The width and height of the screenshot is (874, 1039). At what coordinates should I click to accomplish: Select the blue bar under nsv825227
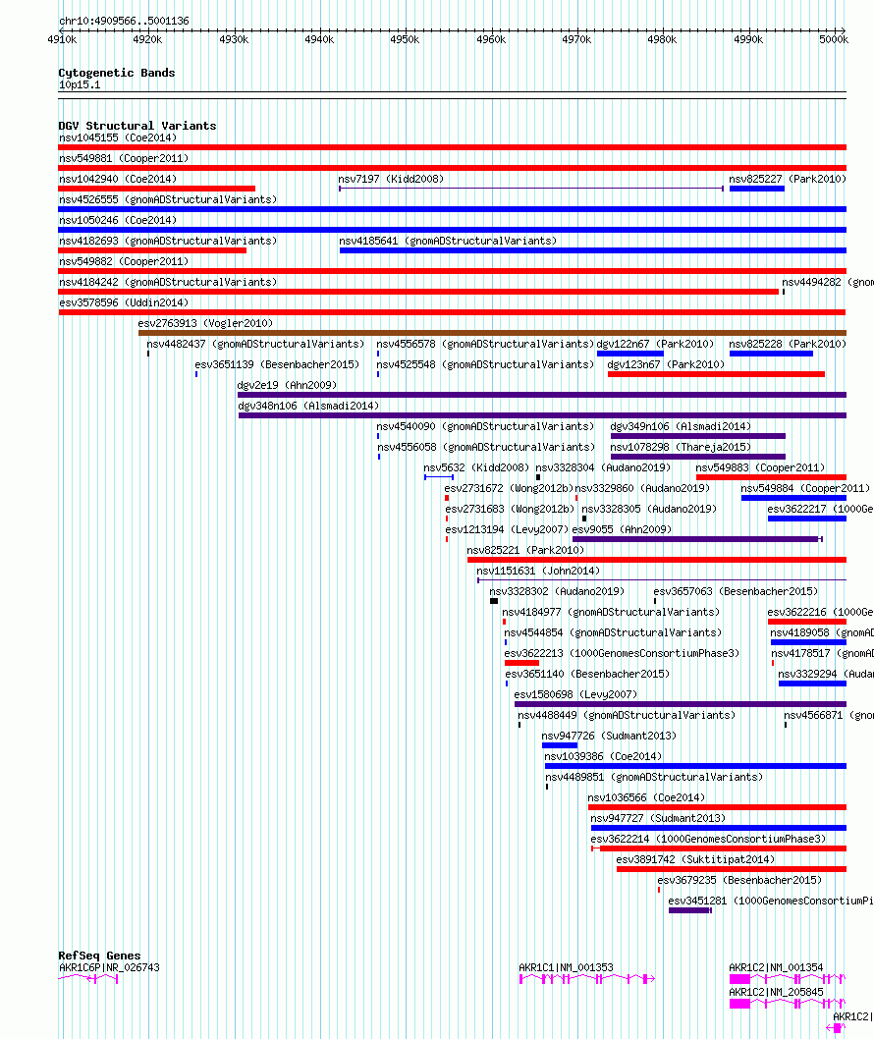pyautogui.click(x=757, y=189)
